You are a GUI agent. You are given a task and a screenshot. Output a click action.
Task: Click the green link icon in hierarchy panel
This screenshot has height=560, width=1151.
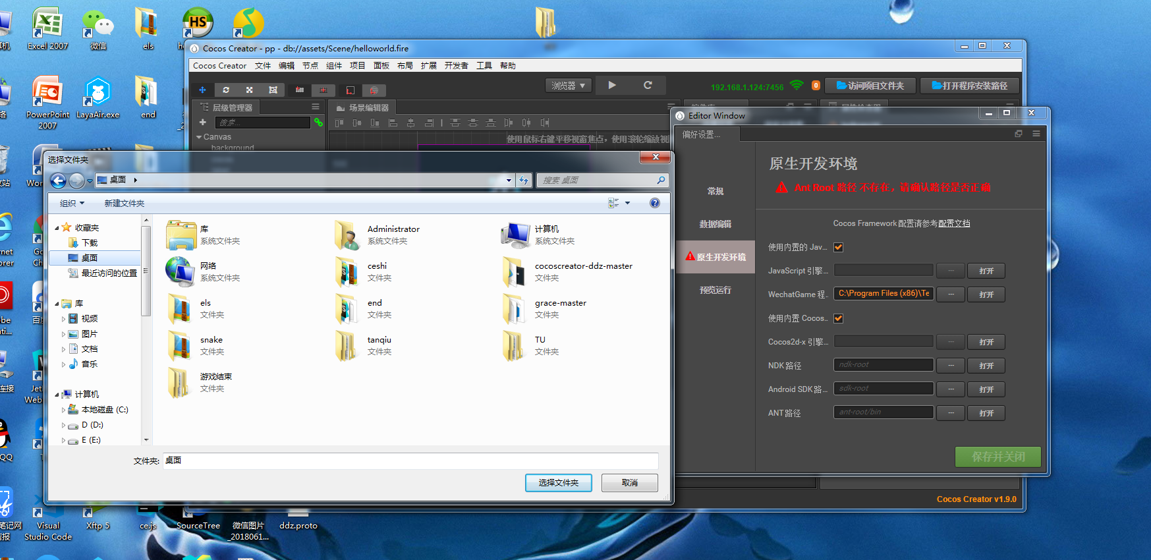point(318,123)
